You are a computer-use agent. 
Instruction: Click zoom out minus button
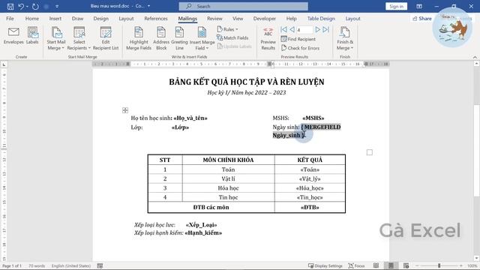[417, 265]
